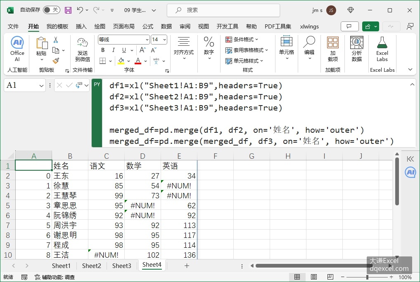Open the Cells (单元格) group
This screenshot has width=420, height=282.
click(x=287, y=47)
